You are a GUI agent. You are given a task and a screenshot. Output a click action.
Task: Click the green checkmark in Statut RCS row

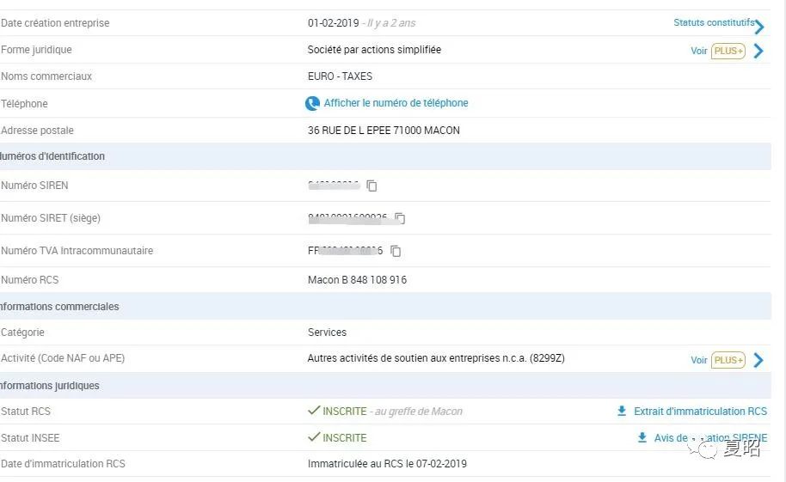tap(314, 411)
